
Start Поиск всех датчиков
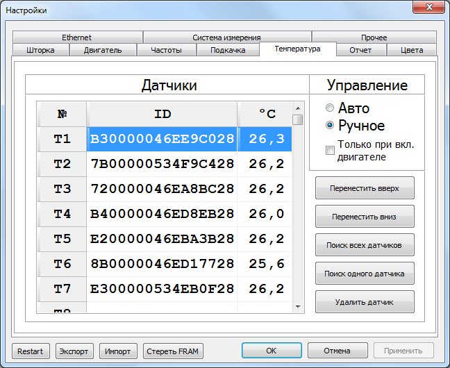pyautogui.click(x=365, y=245)
